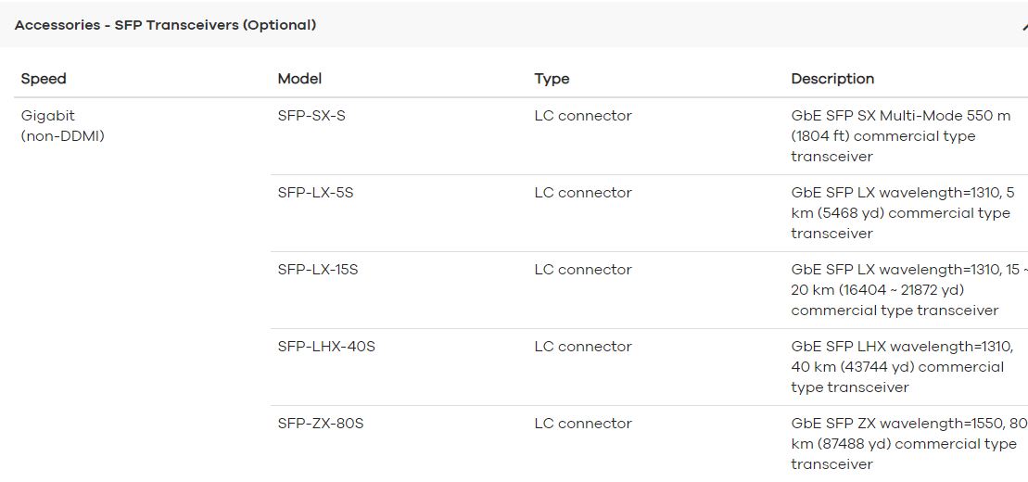1028x482 pixels.
Task: Select the SFP-SX-S model cell
Action: (311, 116)
